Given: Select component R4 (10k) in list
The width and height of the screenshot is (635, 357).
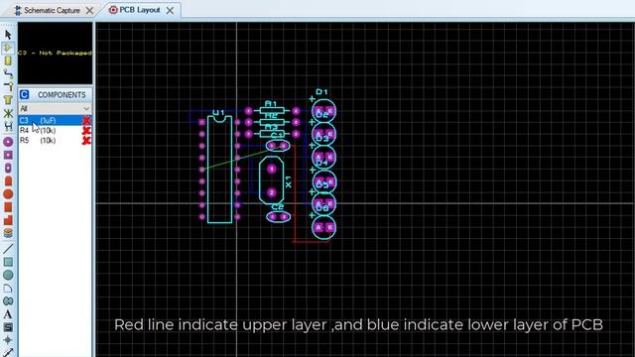Looking at the screenshot, I should [56, 130].
